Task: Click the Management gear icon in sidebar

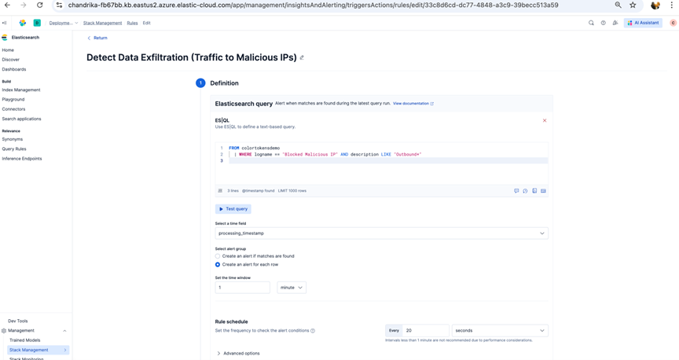Action: pos(4,331)
